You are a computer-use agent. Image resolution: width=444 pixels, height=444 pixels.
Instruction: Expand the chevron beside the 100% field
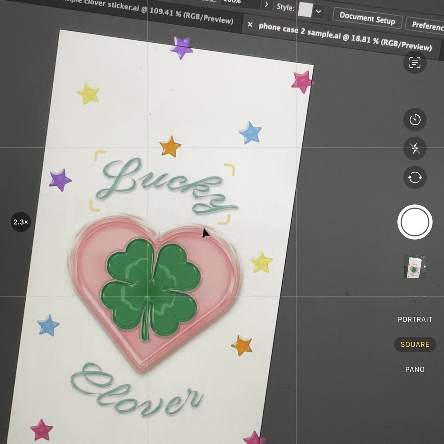(266, 4)
